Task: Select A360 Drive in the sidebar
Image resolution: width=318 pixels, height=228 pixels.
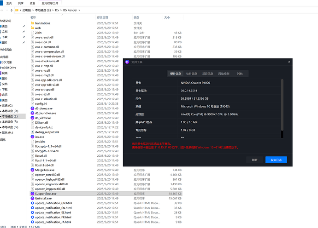Action: tap(9, 68)
